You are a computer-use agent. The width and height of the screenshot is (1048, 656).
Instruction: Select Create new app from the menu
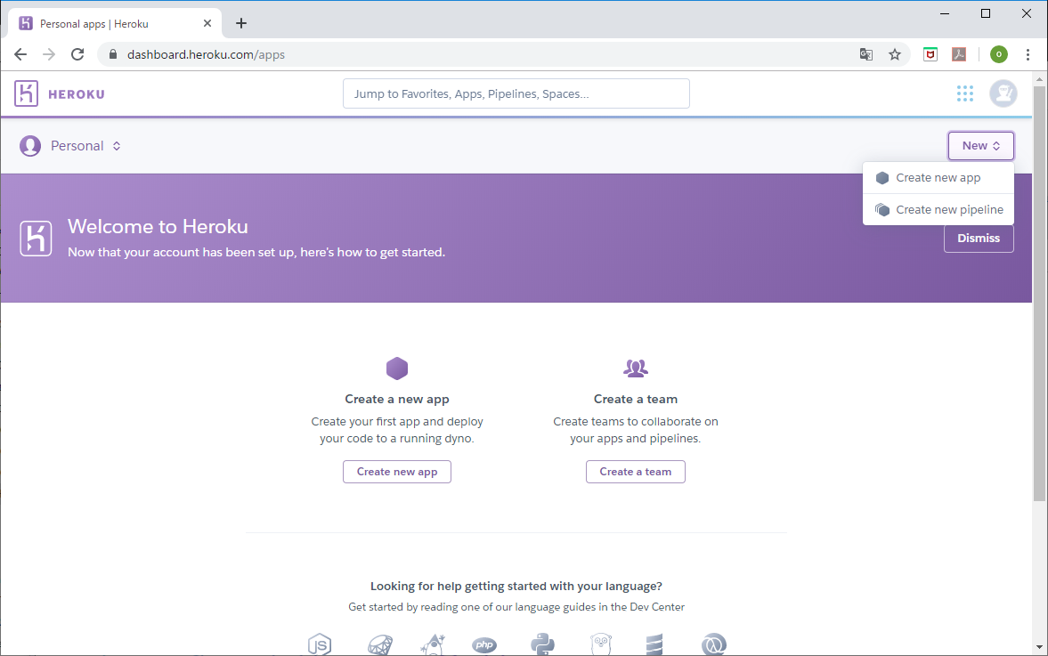[938, 178]
